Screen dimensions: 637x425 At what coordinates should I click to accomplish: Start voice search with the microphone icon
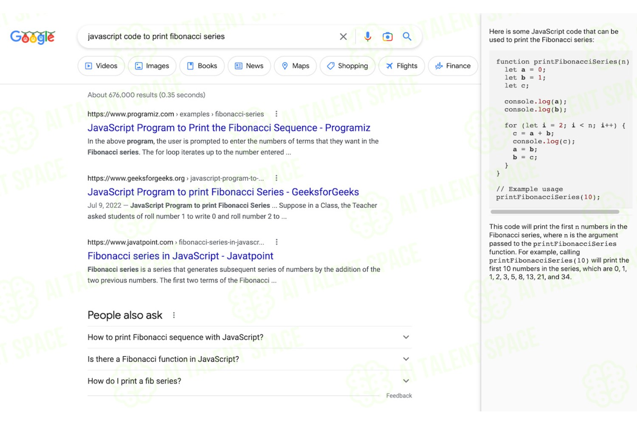click(x=368, y=37)
